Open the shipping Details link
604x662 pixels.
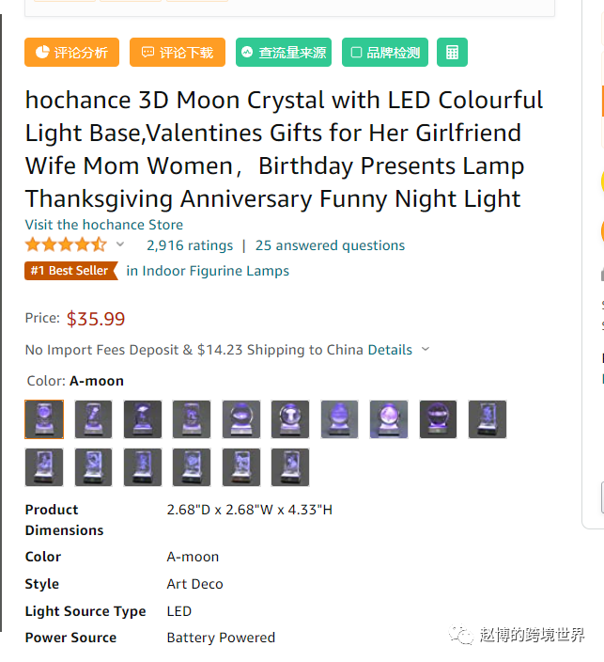(390, 350)
